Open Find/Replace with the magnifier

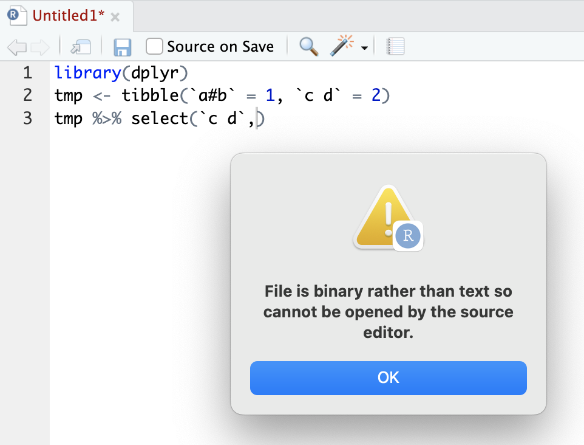tap(308, 46)
